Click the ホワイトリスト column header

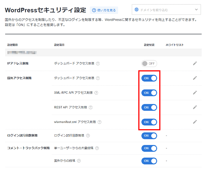(x=175, y=45)
